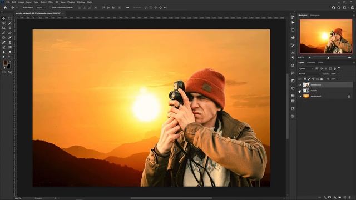Open the Image menu
356x200 pixels.
(x=21, y=2)
